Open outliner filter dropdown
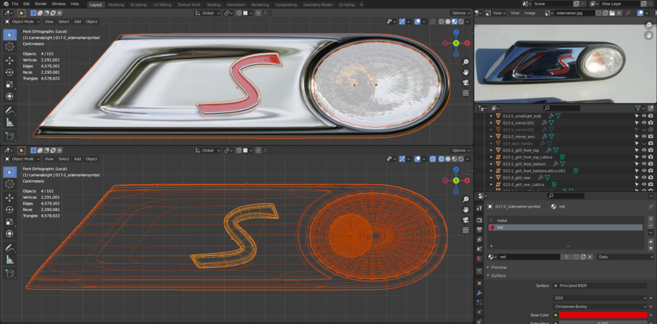 [x=640, y=108]
